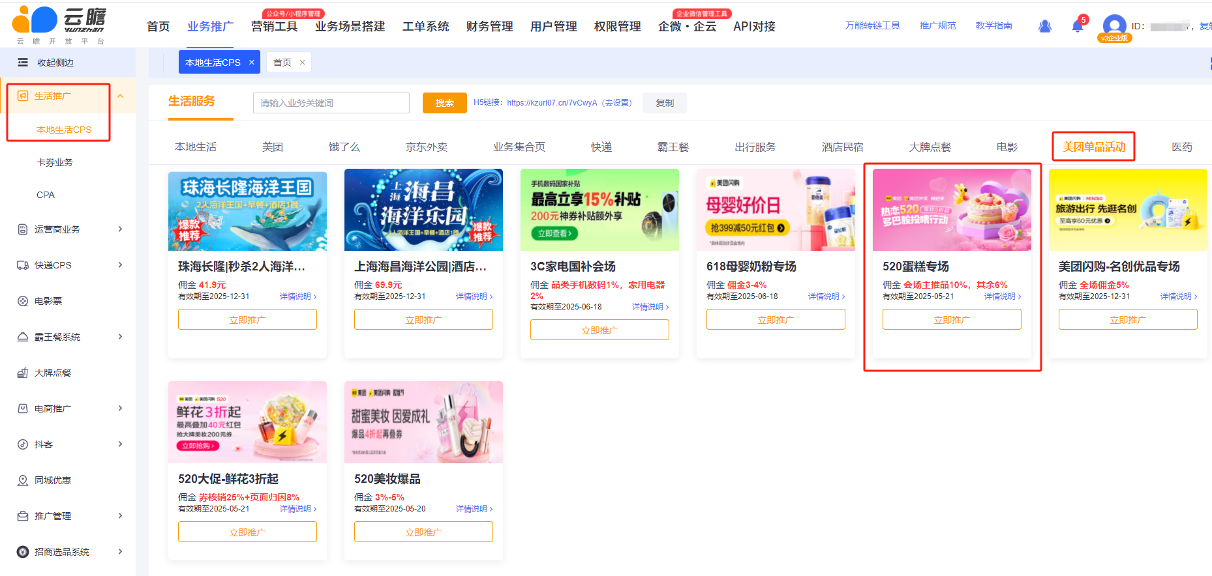Click 立即推广 on 3C家电国补会场 card
This screenshot has width=1212, height=576.
click(x=599, y=330)
